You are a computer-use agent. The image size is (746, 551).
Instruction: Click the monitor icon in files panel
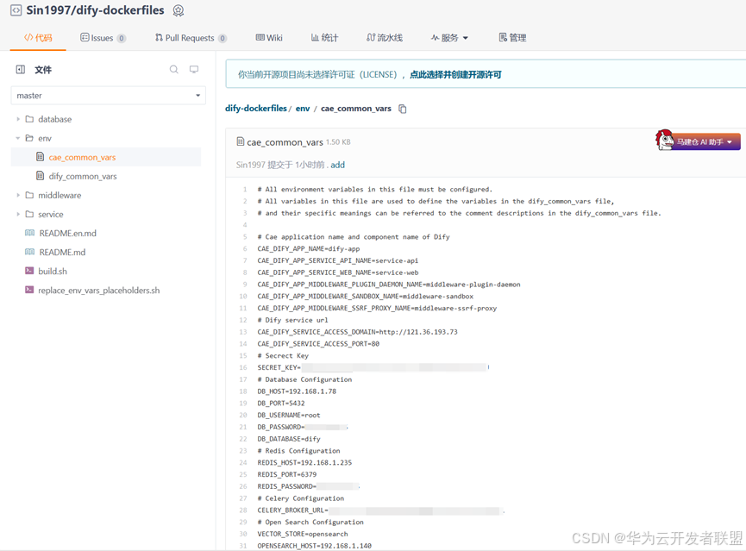click(x=194, y=70)
